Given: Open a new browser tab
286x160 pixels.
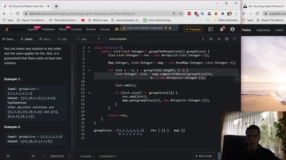Looking at the screenshot, I should [56, 6].
